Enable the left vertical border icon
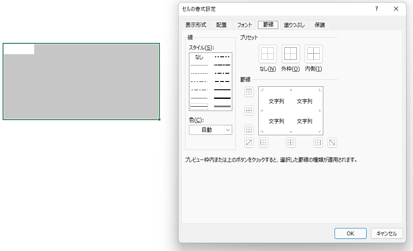 [263, 142]
